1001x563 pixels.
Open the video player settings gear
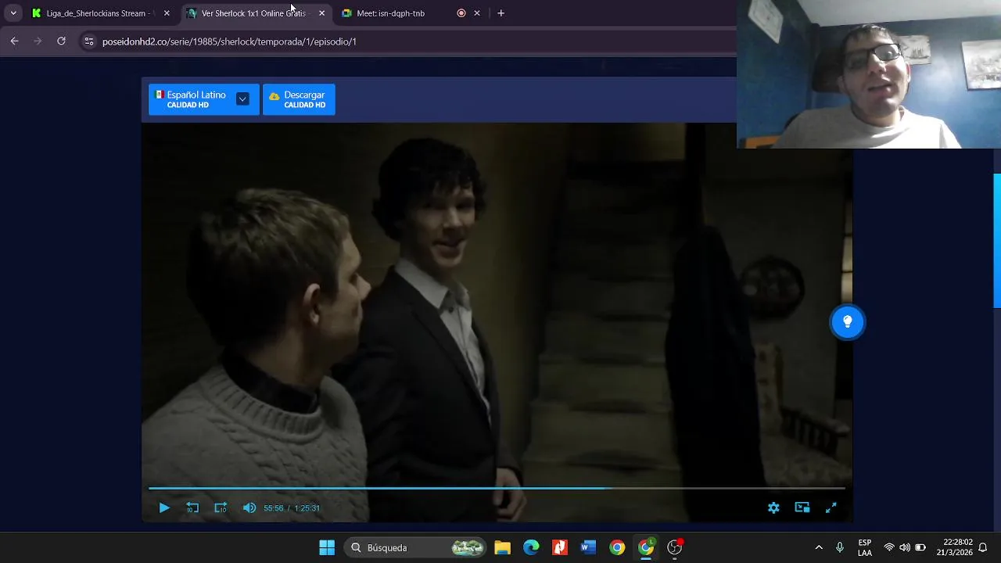click(773, 507)
